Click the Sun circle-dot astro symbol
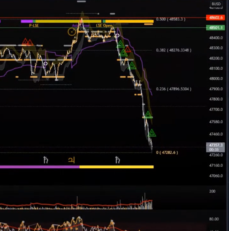Viewport: 229px width, 231px height. (72, 32)
